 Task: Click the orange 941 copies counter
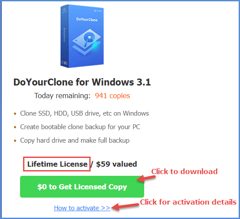click(112, 96)
